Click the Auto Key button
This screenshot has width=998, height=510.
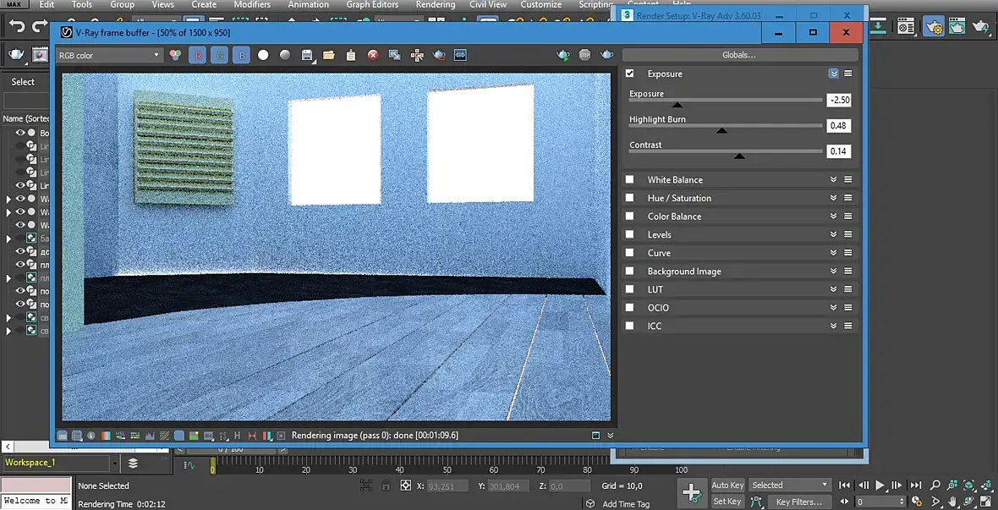(x=727, y=485)
